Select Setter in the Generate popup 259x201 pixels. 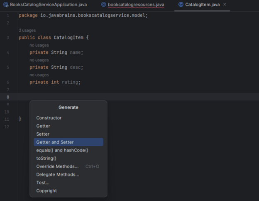pos(43,134)
